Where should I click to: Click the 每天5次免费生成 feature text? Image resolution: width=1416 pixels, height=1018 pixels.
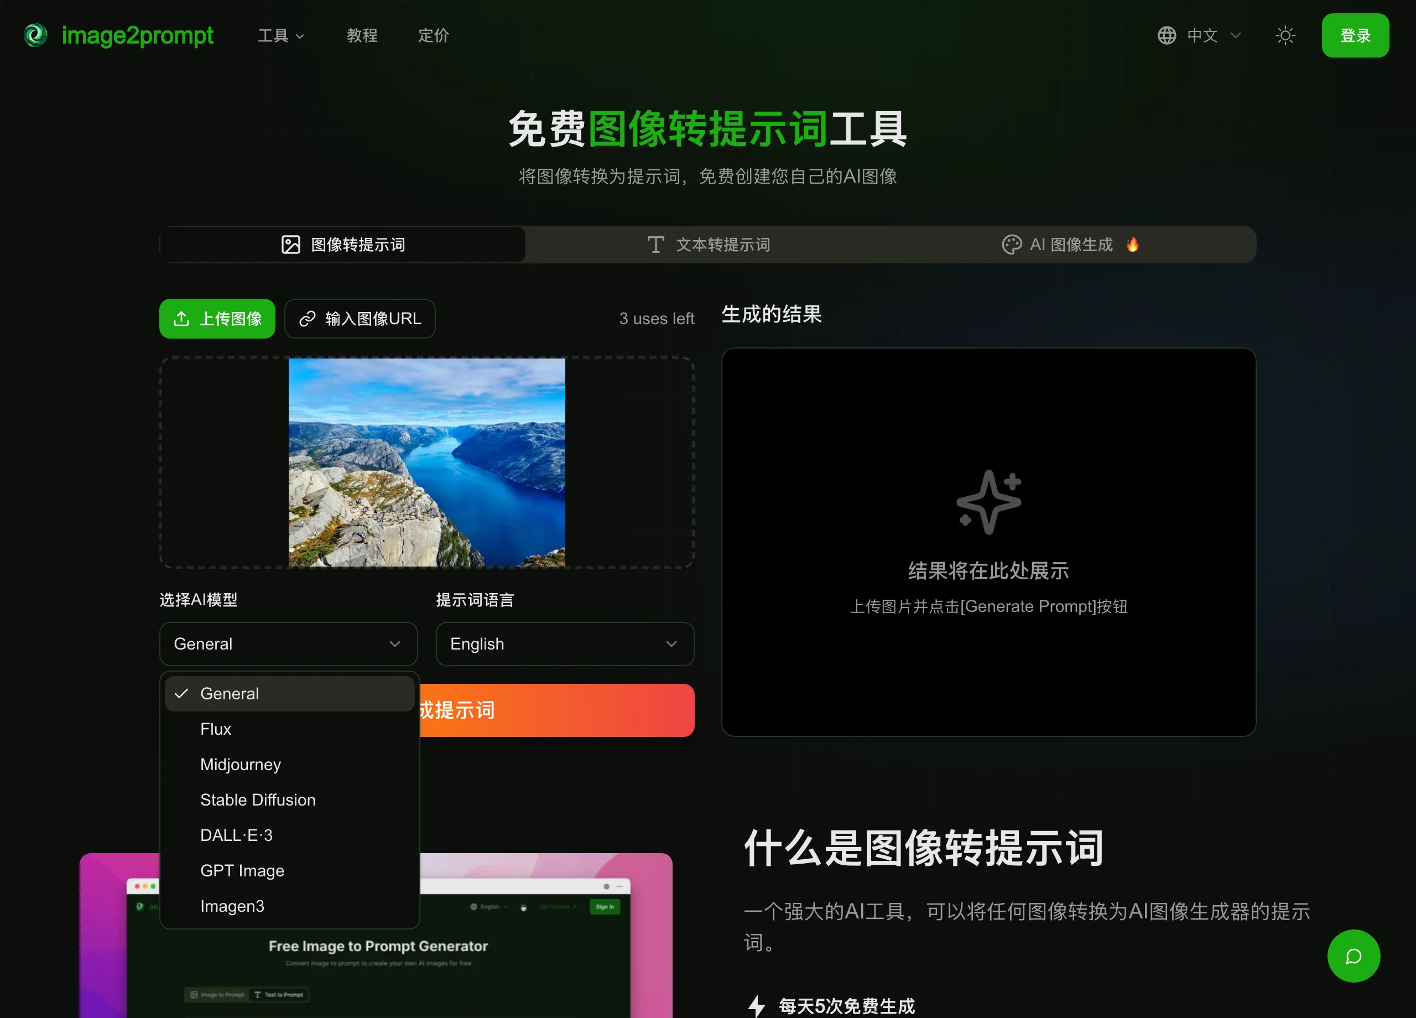tap(847, 1005)
